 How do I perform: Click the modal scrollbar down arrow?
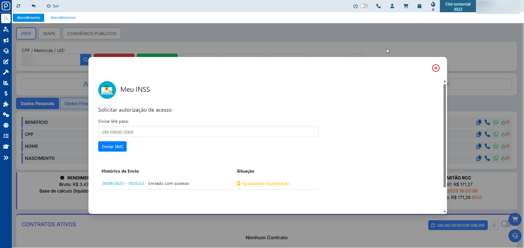pos(444,211)
